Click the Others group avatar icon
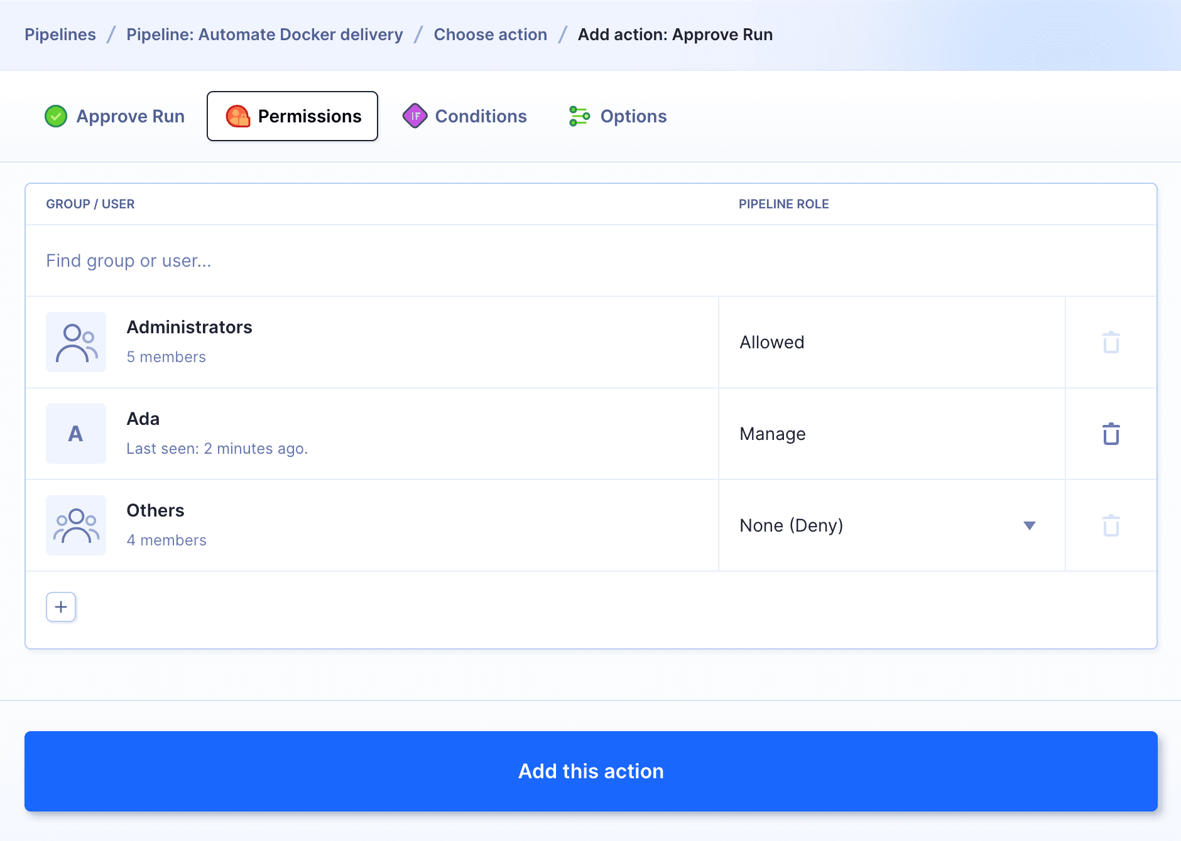 (76, 525)
